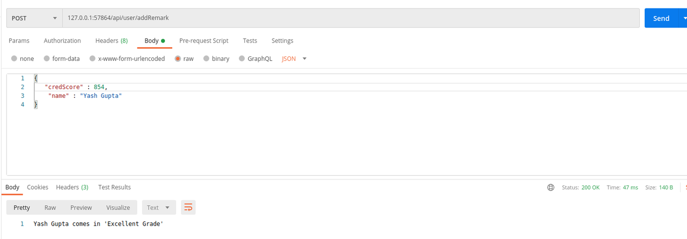Click the globe network icon
This screenshot has width=687, height=239.
tap(551, 187)
